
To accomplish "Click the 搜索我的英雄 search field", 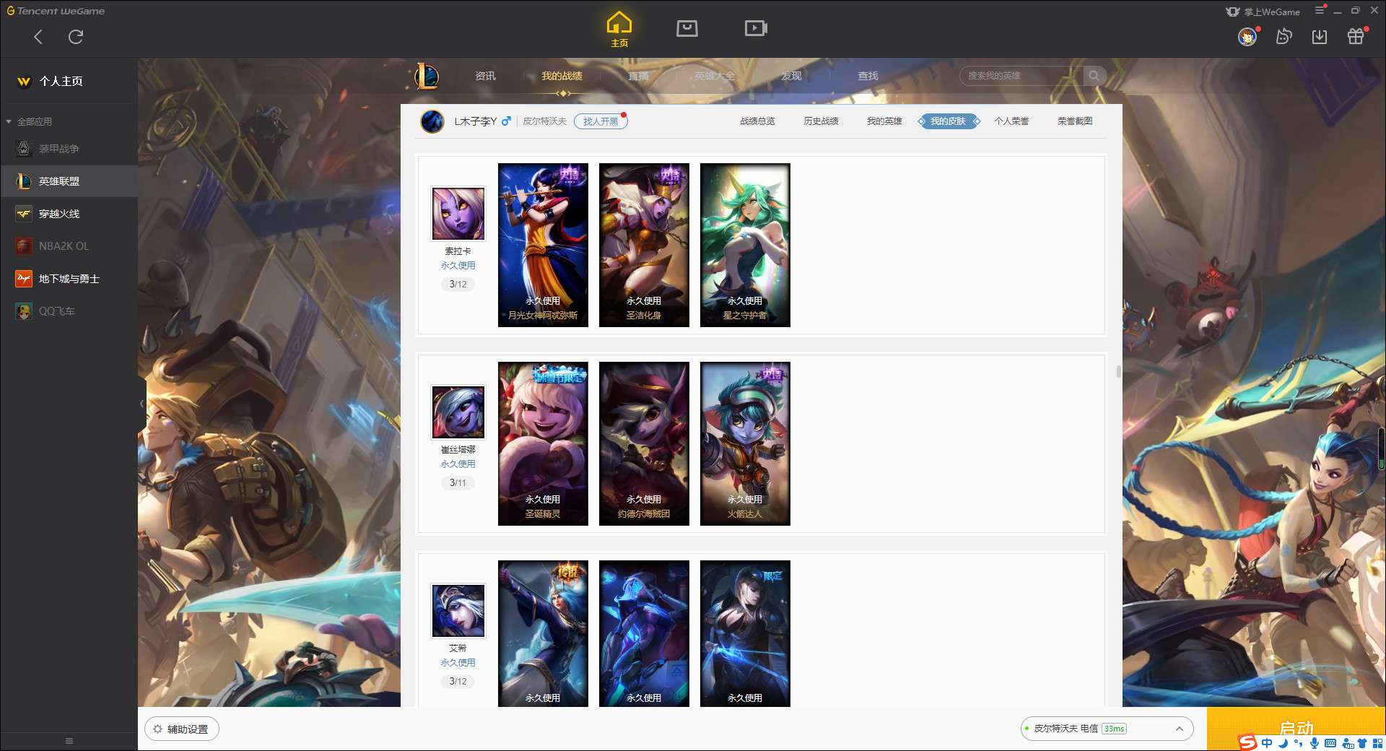I will point(1021,76).
